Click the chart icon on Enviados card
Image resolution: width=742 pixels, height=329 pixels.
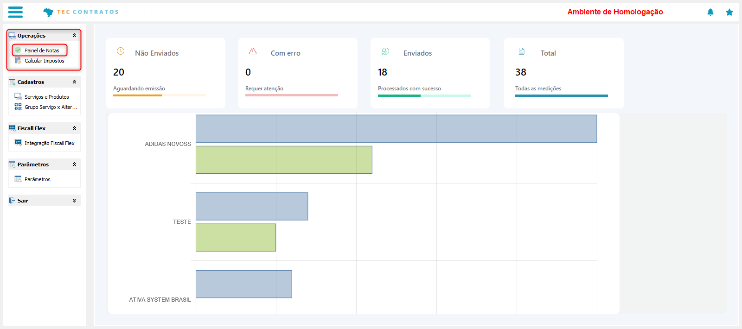click(x=385, y=51)
